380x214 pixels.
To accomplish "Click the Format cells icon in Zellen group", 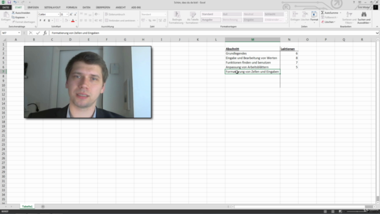I will 314,14.
